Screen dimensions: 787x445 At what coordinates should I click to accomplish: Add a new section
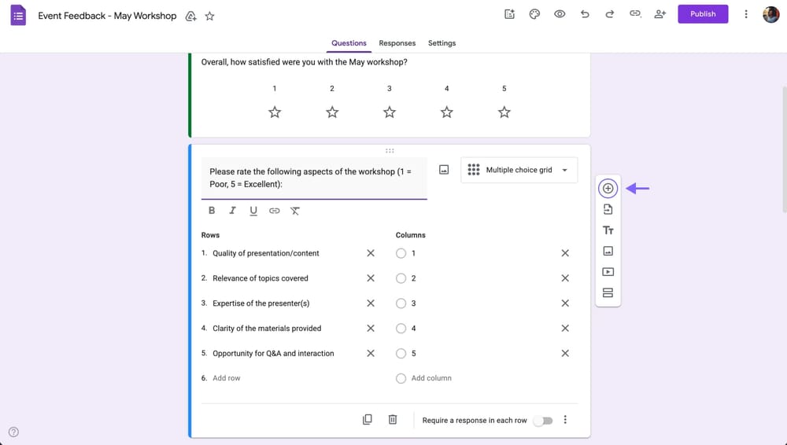click(608, 292)
